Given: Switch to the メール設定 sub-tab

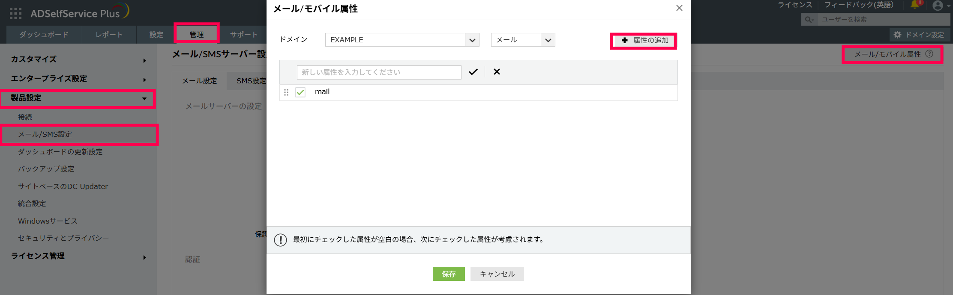Looking at the screenshot, I should 200,81.
